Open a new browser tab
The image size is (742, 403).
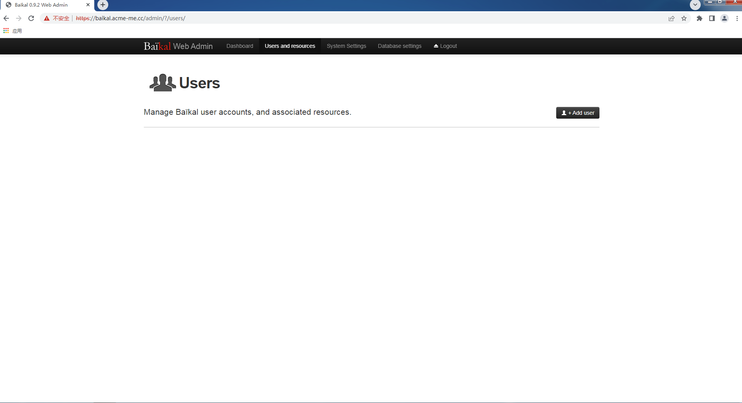pyautogui.click(x=103, y=5)
